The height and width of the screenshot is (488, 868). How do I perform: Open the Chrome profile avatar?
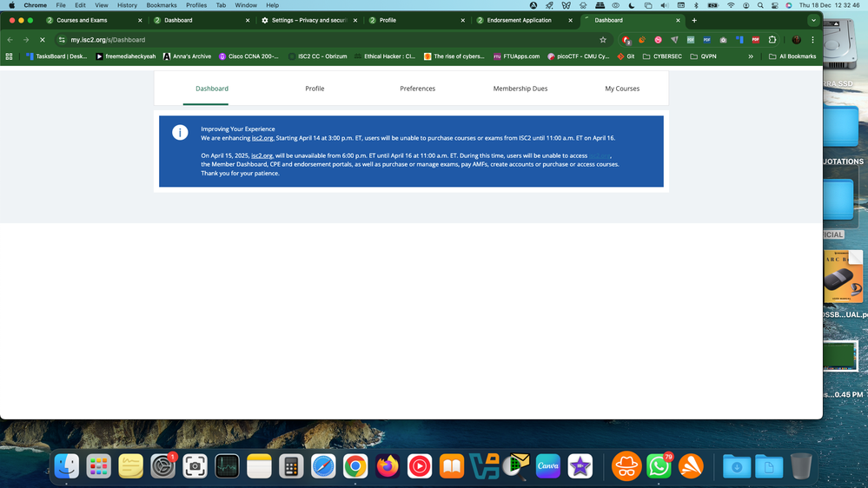click(797, 40)
